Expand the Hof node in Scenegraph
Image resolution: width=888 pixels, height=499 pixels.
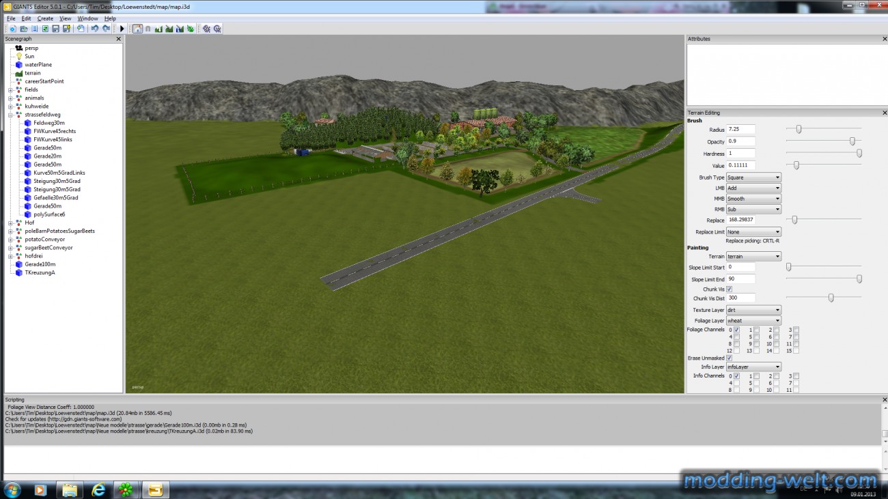point(10,223)
